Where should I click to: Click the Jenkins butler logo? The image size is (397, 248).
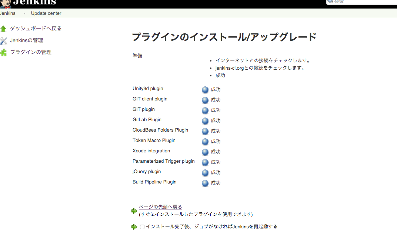point(5,4)
